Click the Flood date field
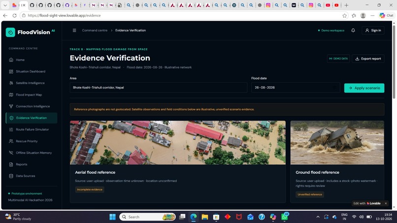This screenshot has width=397, height=223. click(296, 88)
